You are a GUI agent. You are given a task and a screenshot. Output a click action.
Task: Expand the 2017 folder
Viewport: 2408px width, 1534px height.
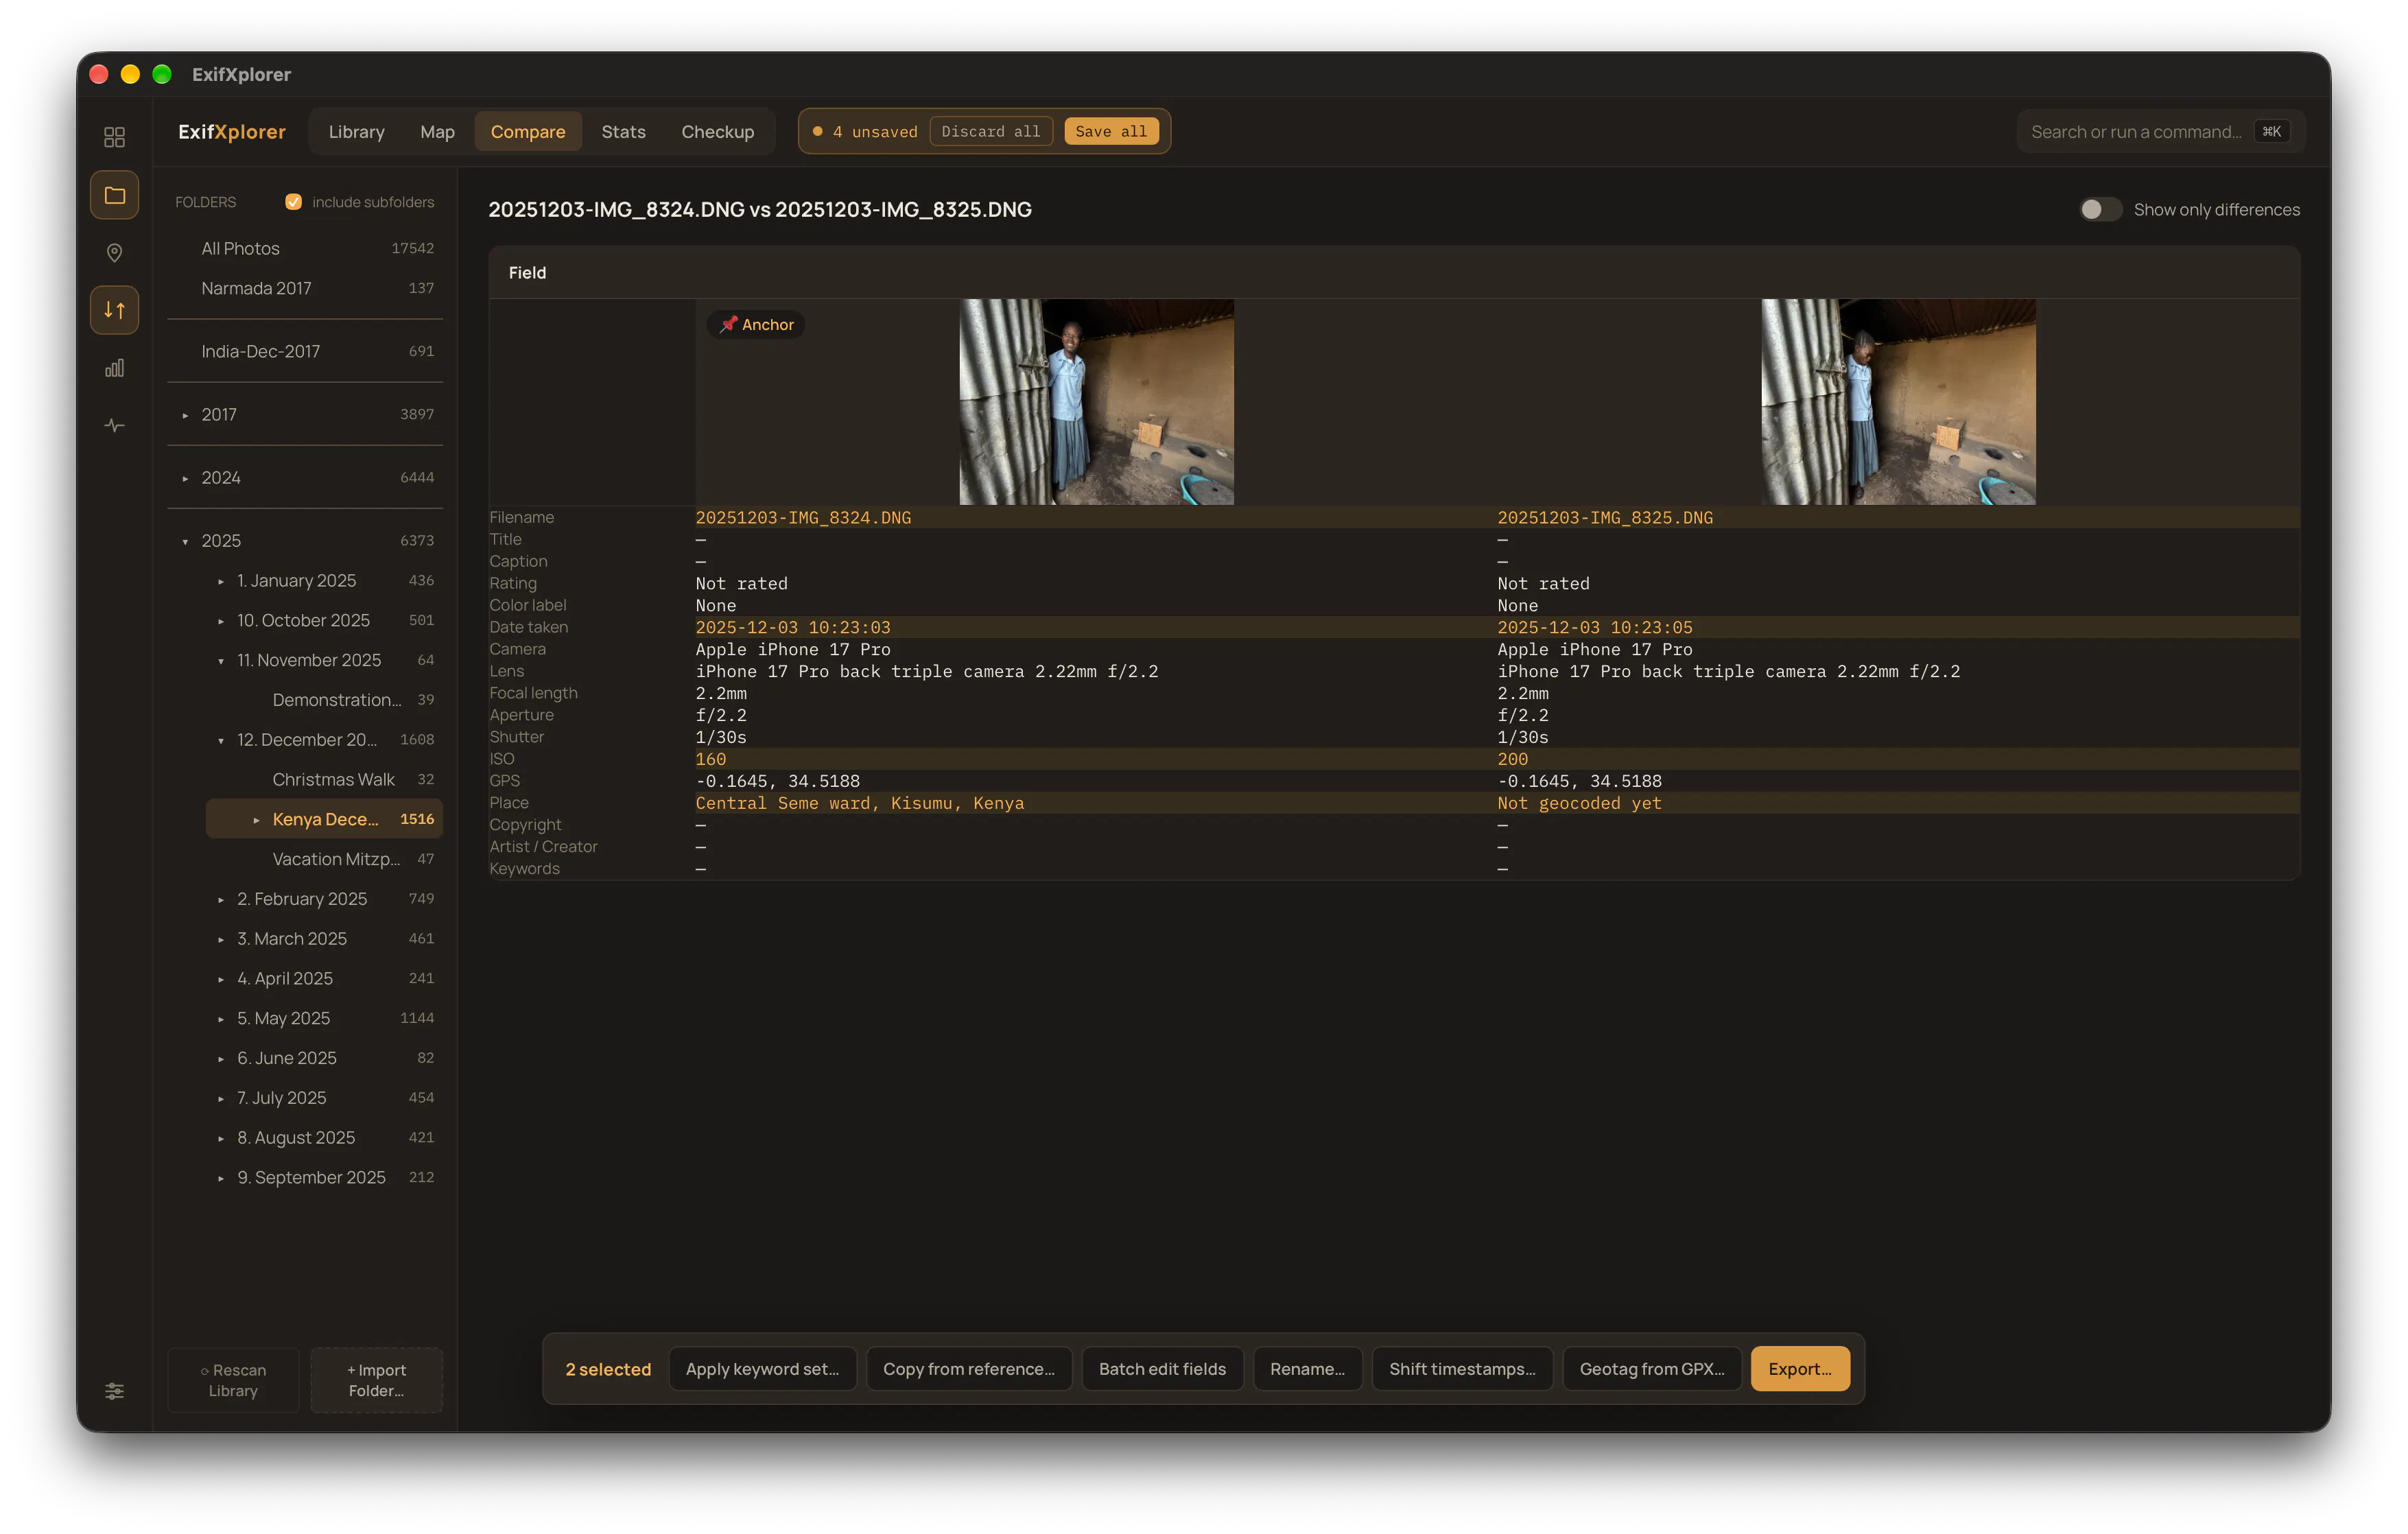pos(184,415)
